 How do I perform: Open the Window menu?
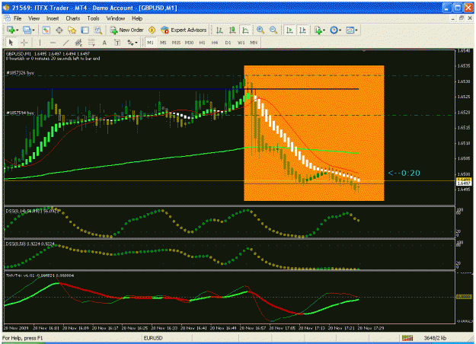click(116, 18)
